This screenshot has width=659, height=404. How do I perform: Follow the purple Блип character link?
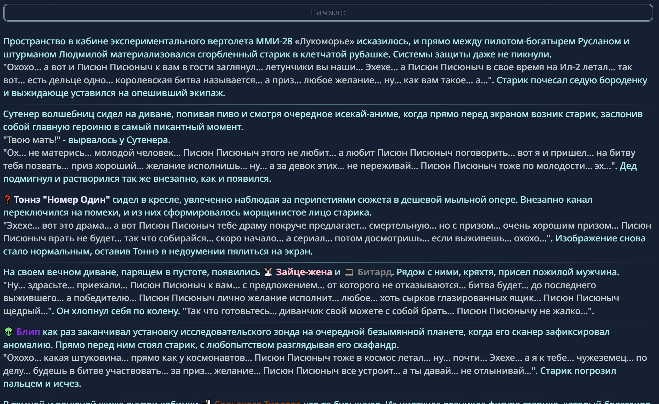28,332
